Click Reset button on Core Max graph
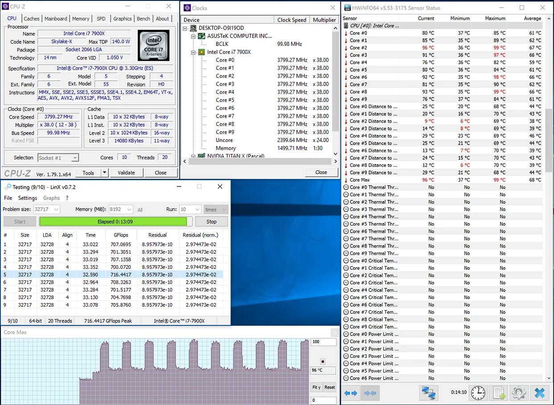The height and width of the screenshot is (405, 554). (x=330, y=387)
